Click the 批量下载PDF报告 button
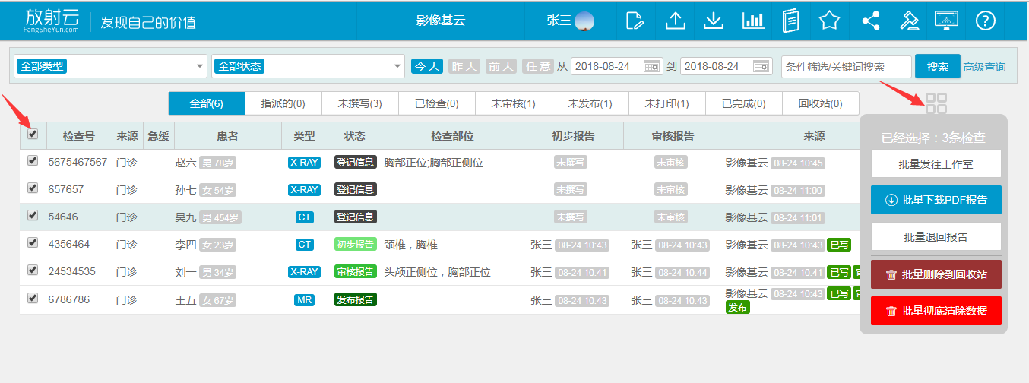Viewport: 1029px width, 383px height. click(x=936, y=200)
